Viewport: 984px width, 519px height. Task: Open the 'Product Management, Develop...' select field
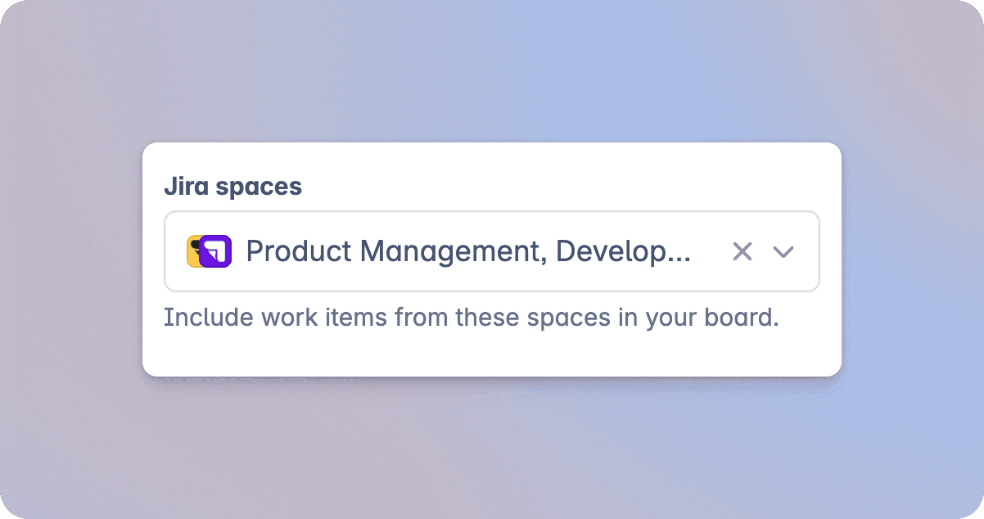(x=492, y=251)
